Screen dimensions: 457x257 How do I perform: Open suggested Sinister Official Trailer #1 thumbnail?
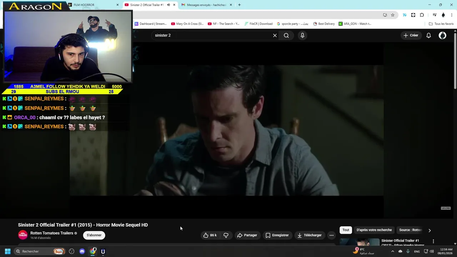pyautogui.click(x=360, y=242)
